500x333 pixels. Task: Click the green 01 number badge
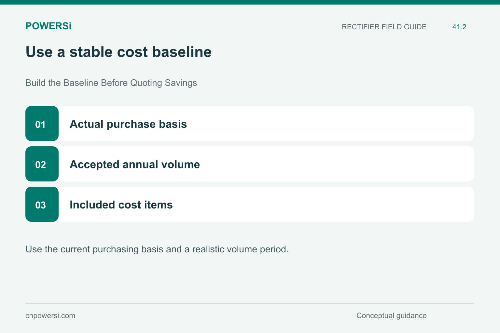[x=42, y=124]
